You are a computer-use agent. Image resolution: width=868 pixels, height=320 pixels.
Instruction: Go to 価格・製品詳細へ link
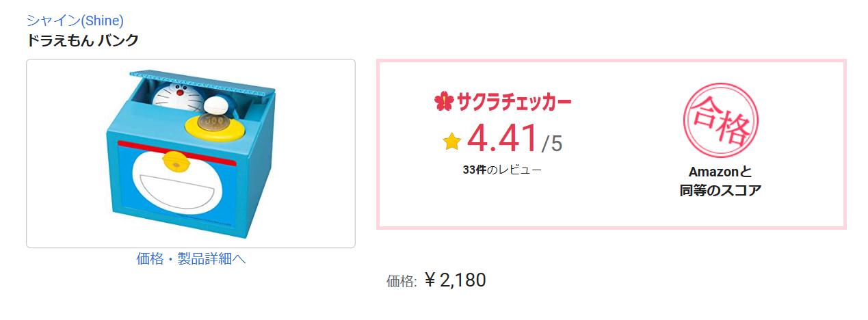pos(191,258)
